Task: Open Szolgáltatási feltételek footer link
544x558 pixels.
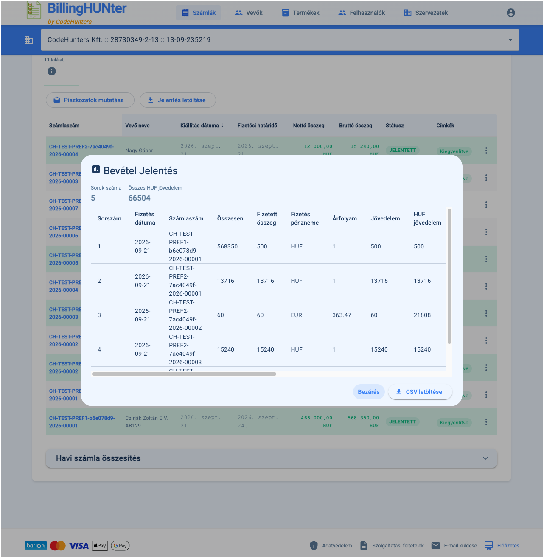Action: (392, 546)
